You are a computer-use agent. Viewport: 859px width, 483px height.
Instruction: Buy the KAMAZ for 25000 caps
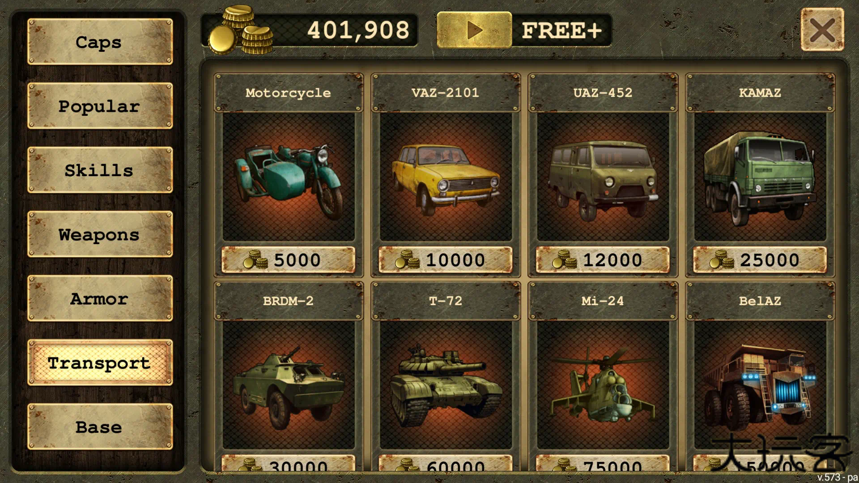(760, 260)
